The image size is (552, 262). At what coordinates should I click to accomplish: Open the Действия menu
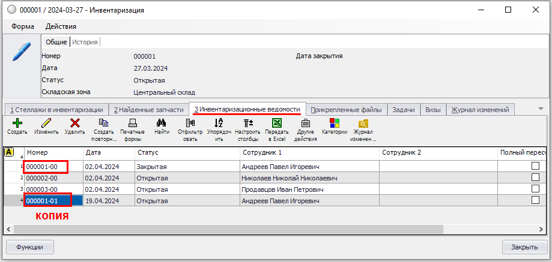tap(61, 26)
